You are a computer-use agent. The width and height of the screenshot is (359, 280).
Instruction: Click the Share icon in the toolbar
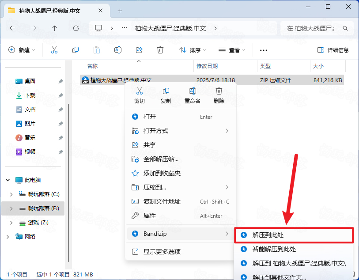point(139,50)
